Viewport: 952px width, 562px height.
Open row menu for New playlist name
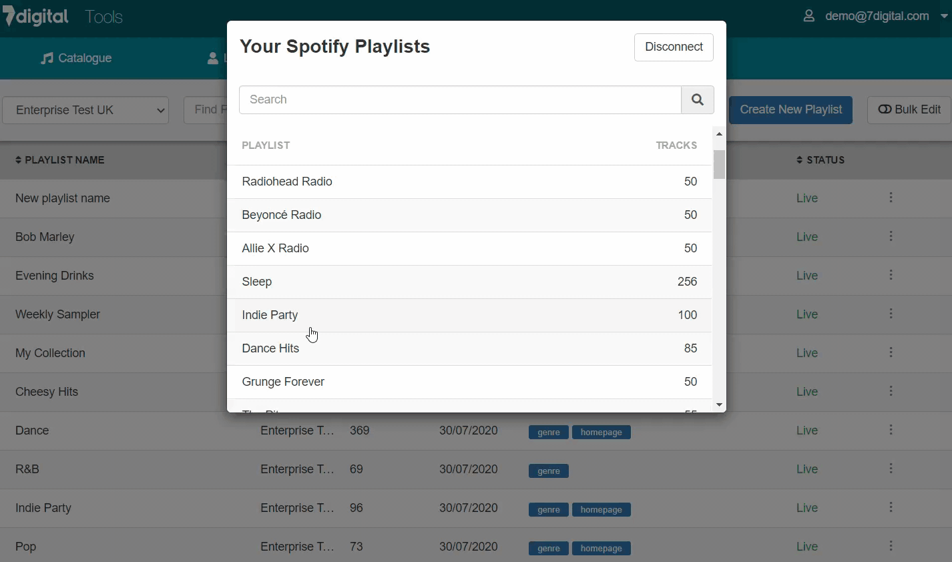[x=891, y=198]
